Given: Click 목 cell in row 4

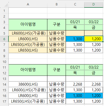Looking at the screenshot, I should pos(75,27).
